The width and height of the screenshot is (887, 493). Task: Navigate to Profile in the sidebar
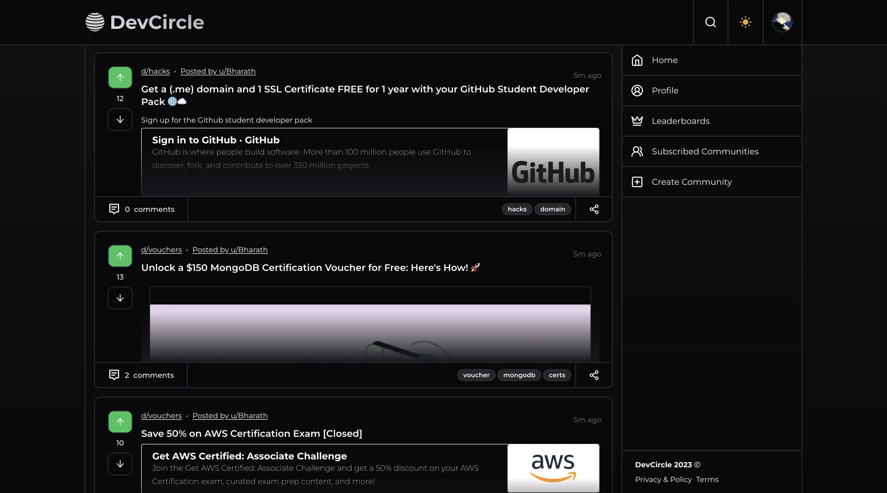click(x=712, y=91)
